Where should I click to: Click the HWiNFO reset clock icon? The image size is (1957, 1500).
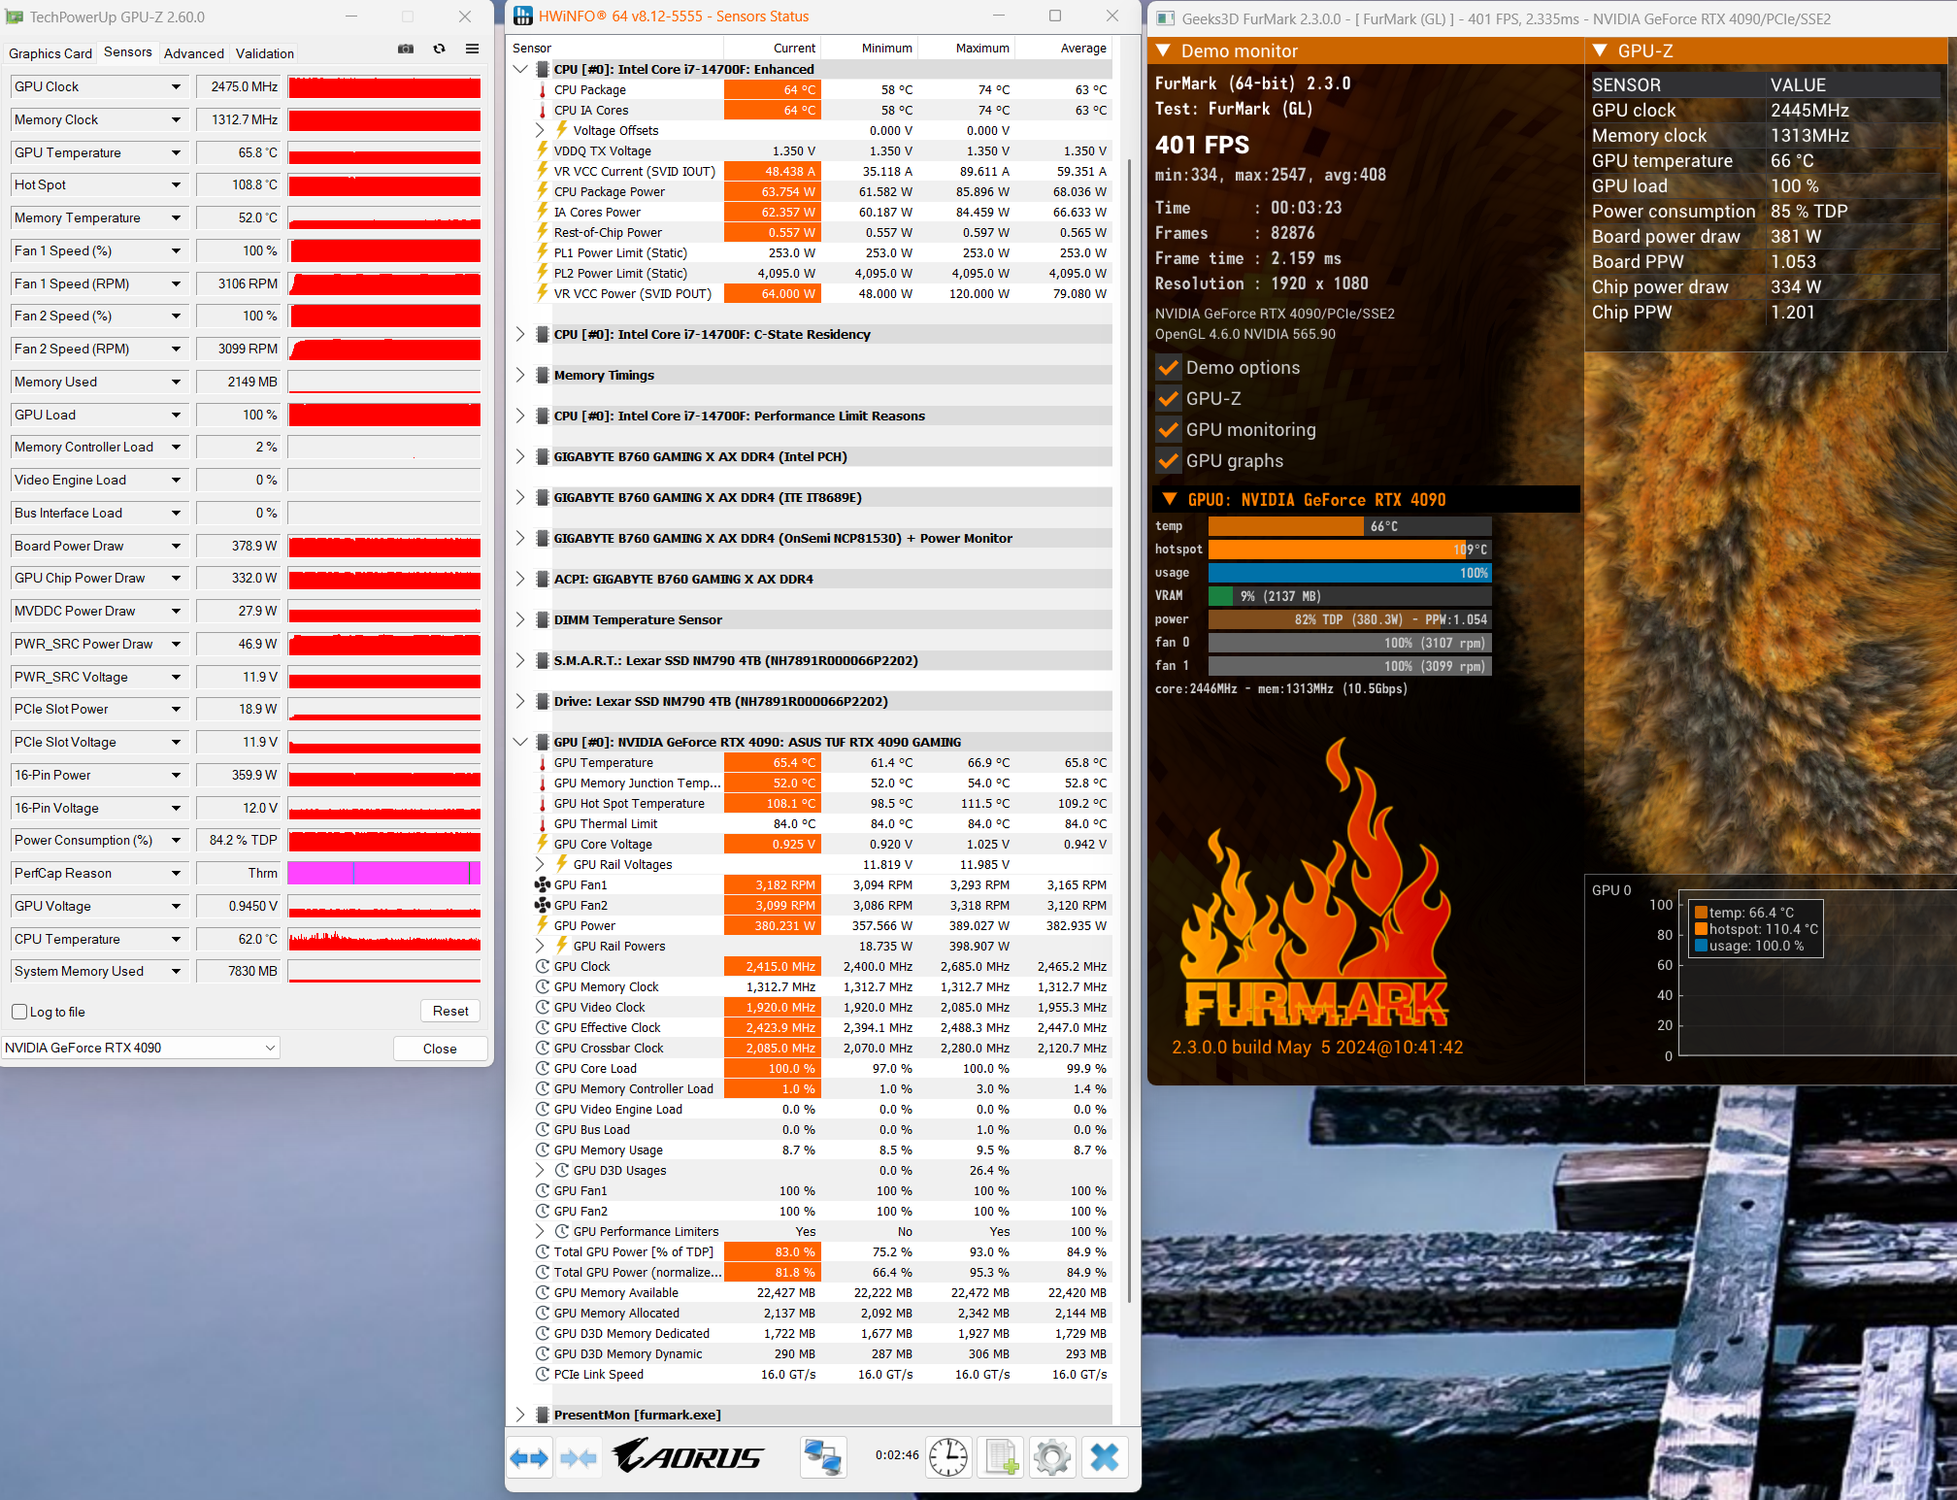pyautogui.click(x=947, y=1457)
